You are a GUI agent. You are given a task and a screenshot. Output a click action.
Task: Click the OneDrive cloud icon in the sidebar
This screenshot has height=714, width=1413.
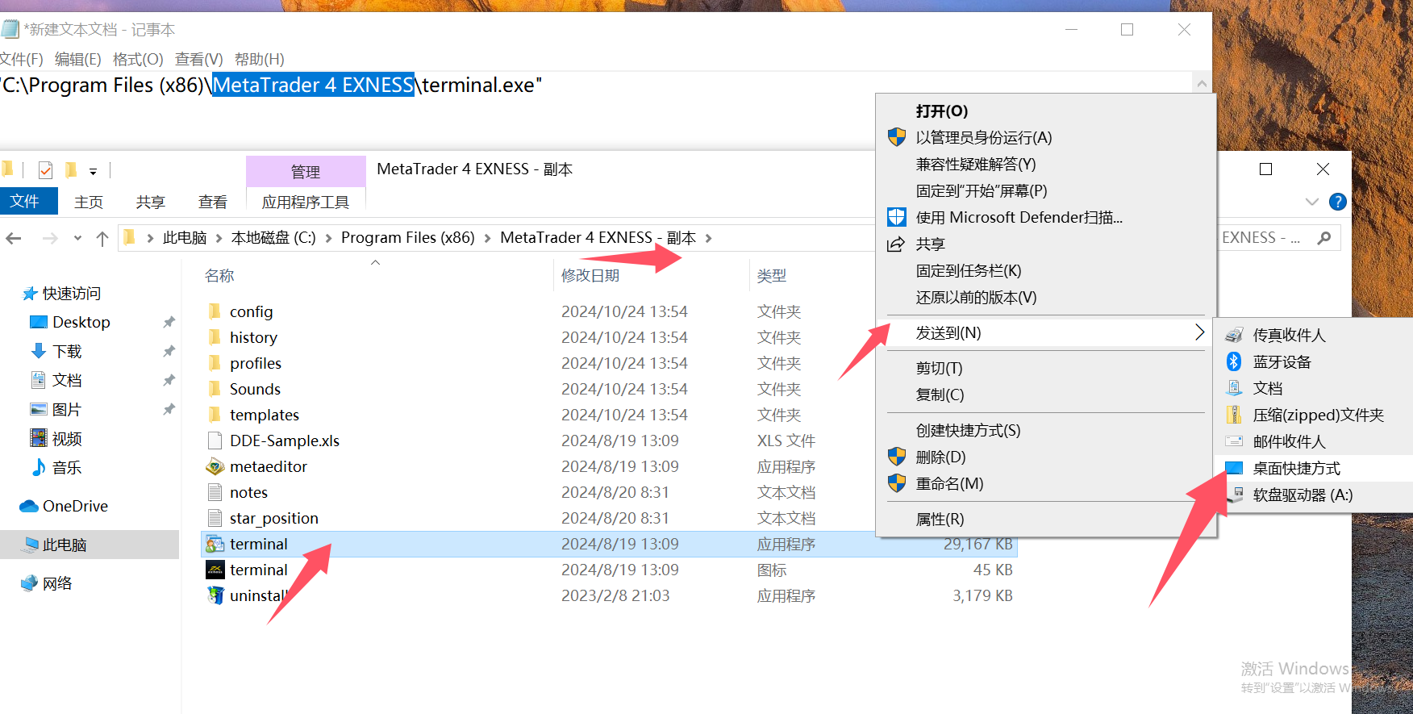pos(29,506)
